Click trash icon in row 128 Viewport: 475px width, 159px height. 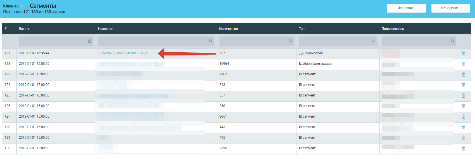(x=463, y=127)
